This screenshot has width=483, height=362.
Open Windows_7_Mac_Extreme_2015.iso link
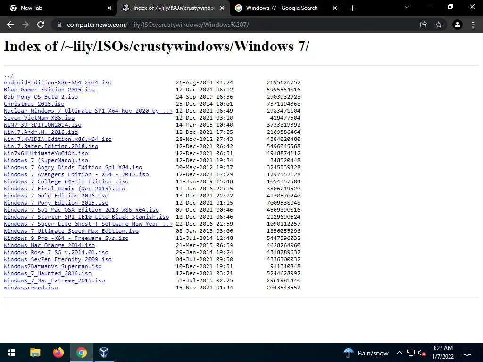click(x=54, y=281)
